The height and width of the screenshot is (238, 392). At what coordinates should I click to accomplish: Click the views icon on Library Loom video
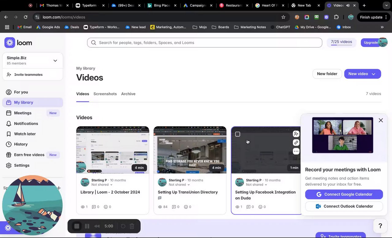point(83,207)
